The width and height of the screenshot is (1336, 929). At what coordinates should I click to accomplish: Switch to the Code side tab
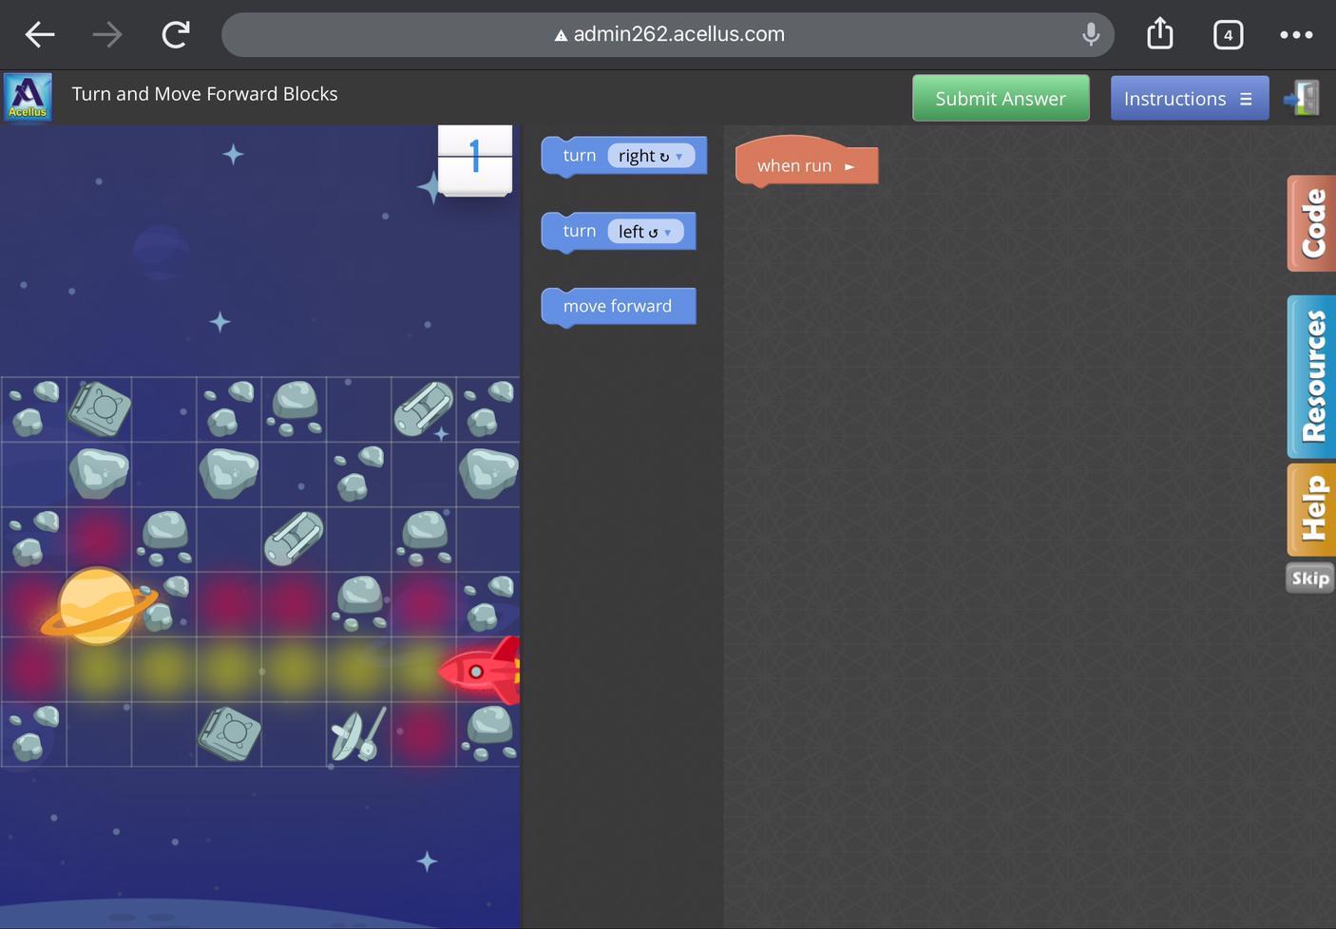click(1312, 223)
